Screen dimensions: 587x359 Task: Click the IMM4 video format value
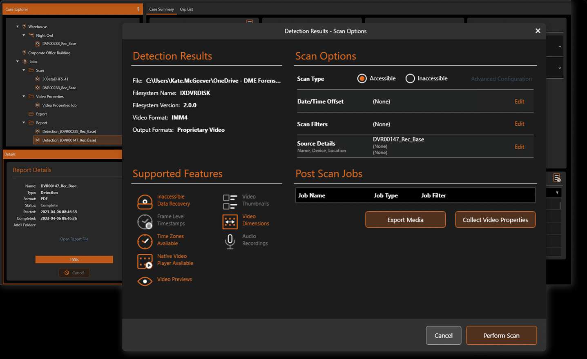[x=179, y=117]
